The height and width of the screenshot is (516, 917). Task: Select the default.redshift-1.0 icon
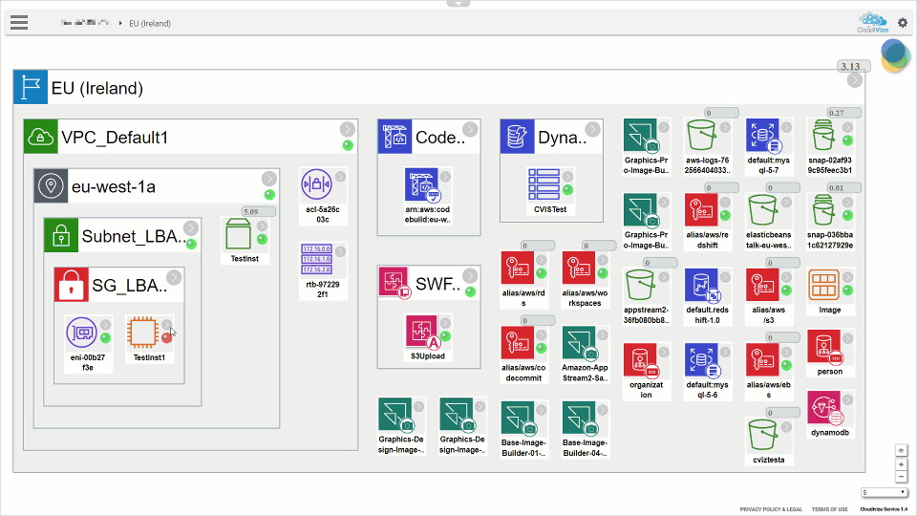click(701, 285)
